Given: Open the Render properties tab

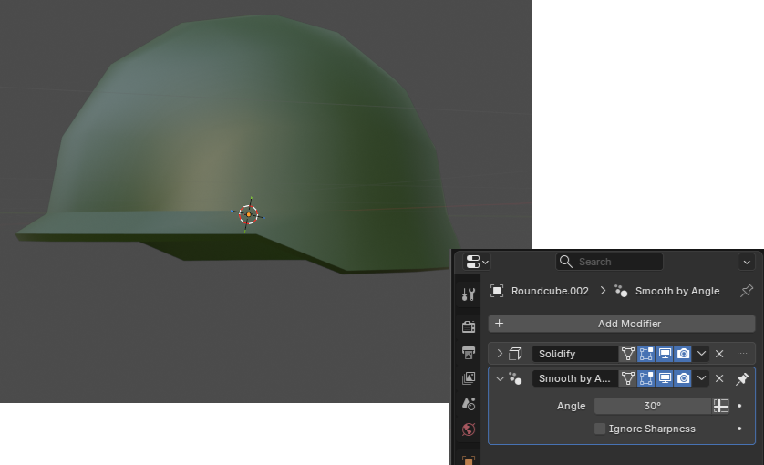Looking at the screenshot, I should click(469, 327).
